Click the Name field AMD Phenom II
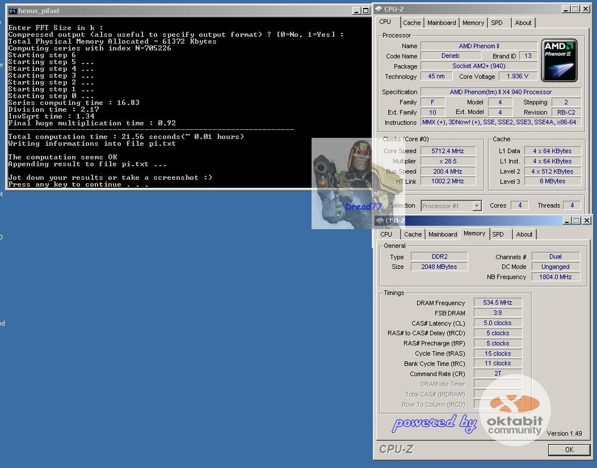 (479, 46)
